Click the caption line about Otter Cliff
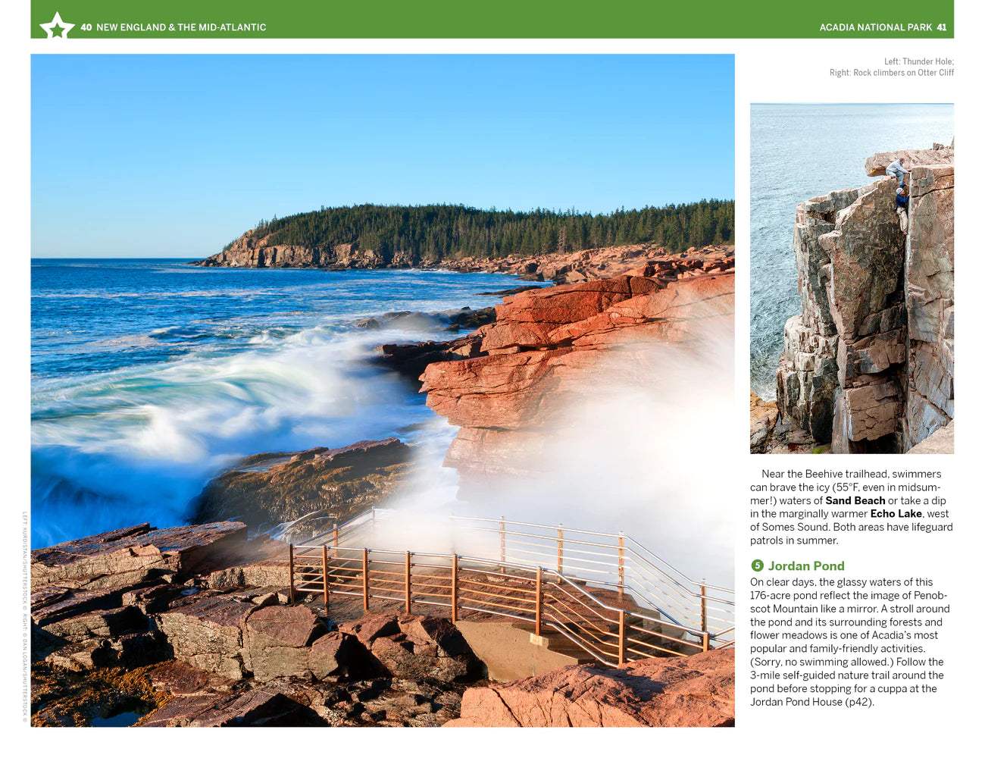The width and height of the screenshot is (985, 758). [892, 73]
